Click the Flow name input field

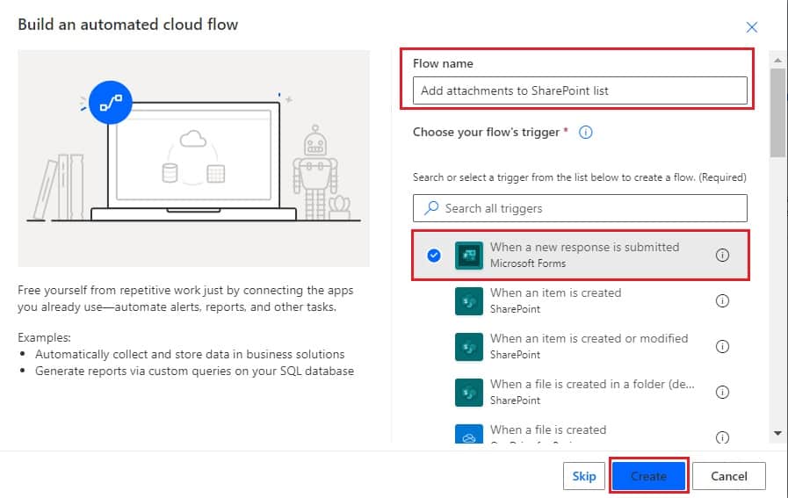(x=580, y=90)
